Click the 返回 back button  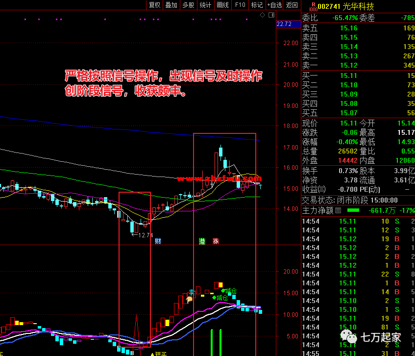pyautogui.click(x=292, y=5)
